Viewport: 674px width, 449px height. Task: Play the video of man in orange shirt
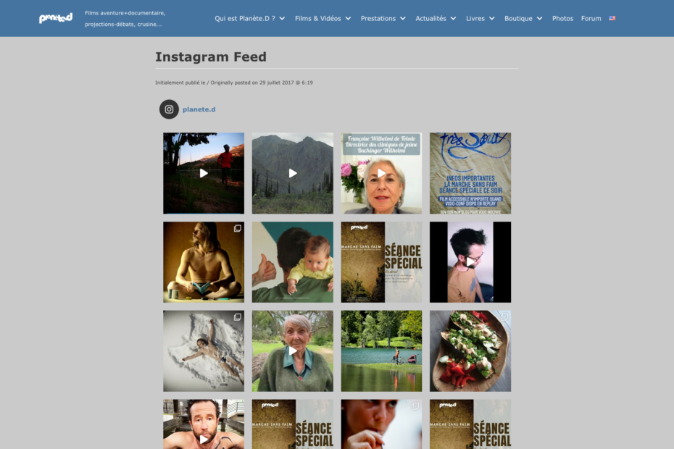pos(470,262)
